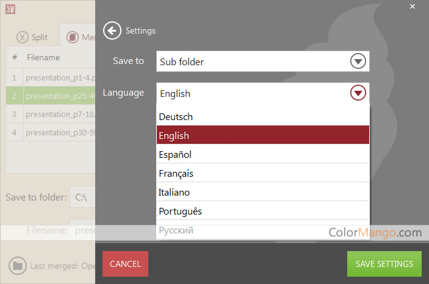Click the Save to folder path field
Screen dimensions: 429x284
[82, 197]
